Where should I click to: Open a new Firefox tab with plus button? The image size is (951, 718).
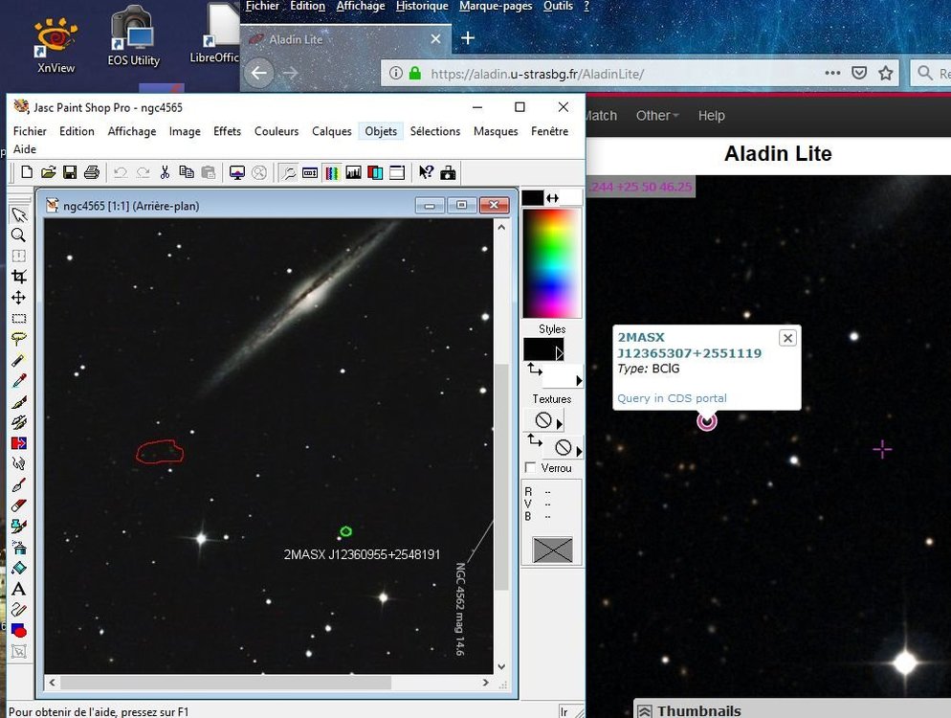coord(468,38)
